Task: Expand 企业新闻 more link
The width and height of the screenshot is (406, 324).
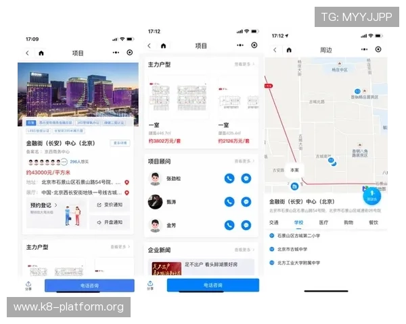Action: pos(245,250)
